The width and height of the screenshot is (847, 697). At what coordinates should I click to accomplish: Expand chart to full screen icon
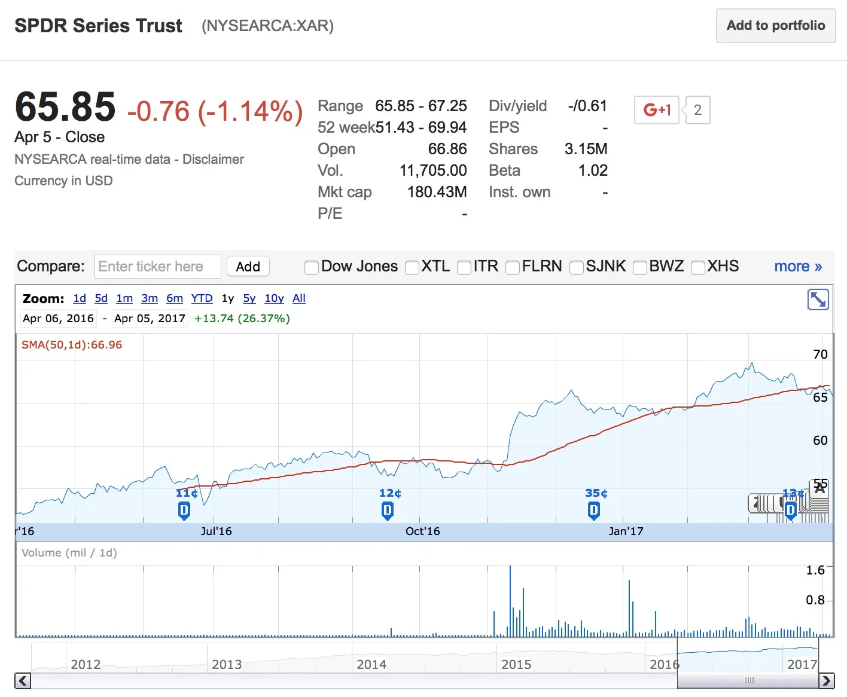tap(818, 299)
